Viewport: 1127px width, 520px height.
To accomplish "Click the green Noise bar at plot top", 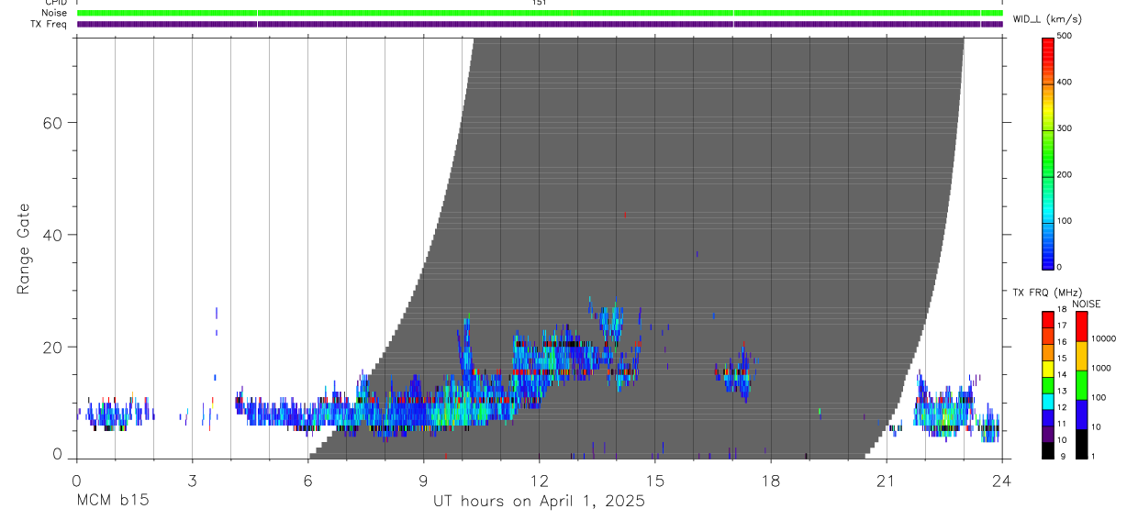I will [540, 13].
